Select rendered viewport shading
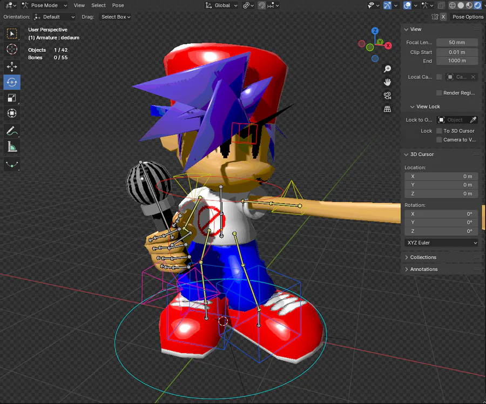Image resolution: width=486 pixels, height=404 pixels. [x=478, y=5]
